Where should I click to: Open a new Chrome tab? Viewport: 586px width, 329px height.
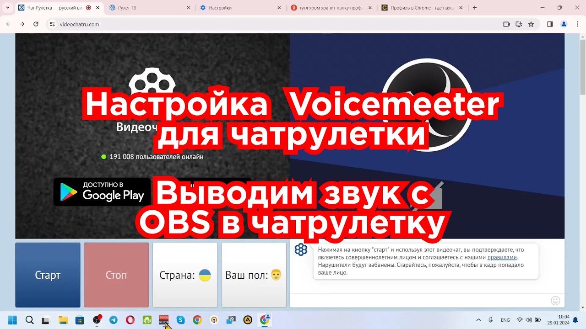475,8
